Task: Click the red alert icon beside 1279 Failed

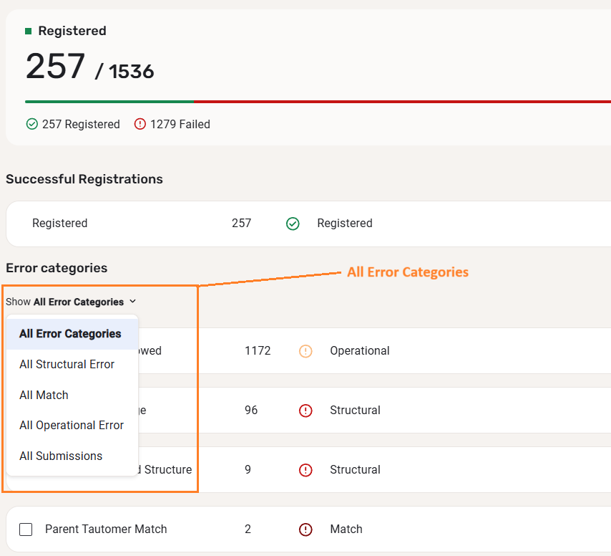Action: tap(140, 124)
